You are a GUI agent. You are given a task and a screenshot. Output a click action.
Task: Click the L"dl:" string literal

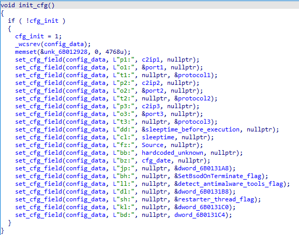coord(124,192)
